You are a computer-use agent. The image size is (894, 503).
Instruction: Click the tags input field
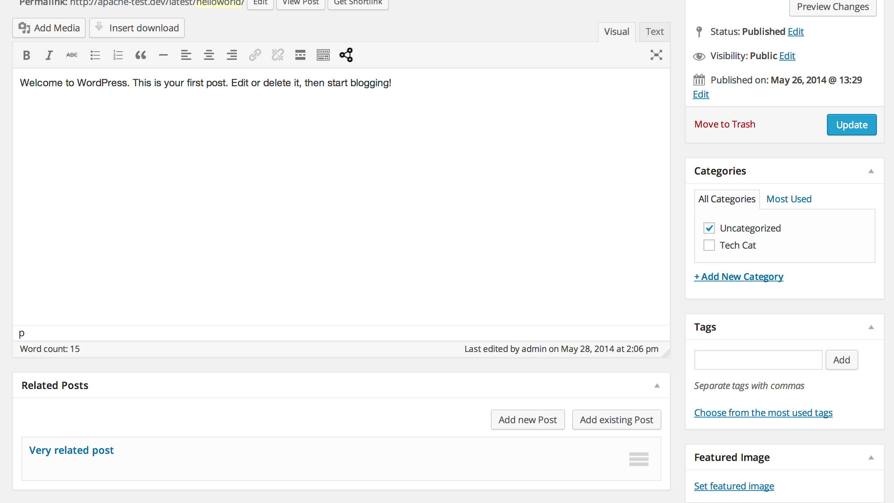[x=758, y=360]
